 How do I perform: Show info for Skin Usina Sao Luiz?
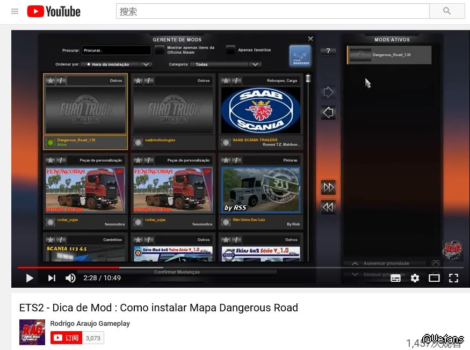tap(236, 161)
